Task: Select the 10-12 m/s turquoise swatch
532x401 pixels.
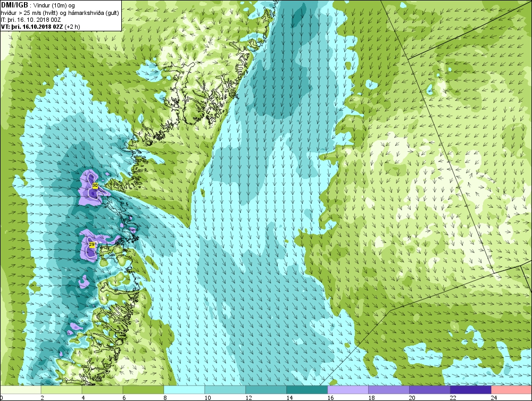Action: coord(225,390)
